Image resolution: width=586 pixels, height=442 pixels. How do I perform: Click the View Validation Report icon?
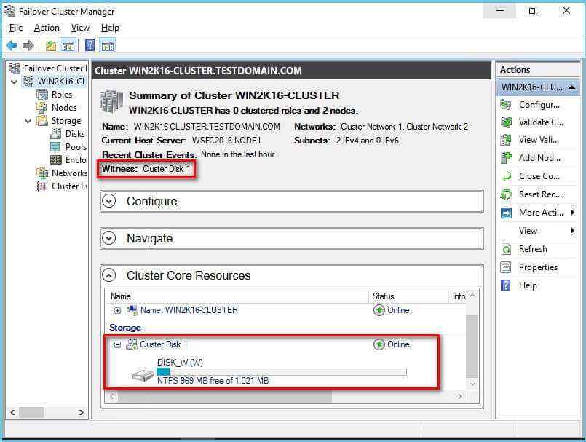tap(506, 140)
